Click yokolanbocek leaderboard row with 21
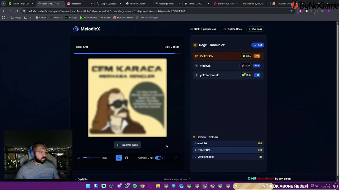 coord(228,157)
